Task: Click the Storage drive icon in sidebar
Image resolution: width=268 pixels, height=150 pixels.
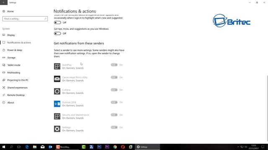Action: [4, 57]
